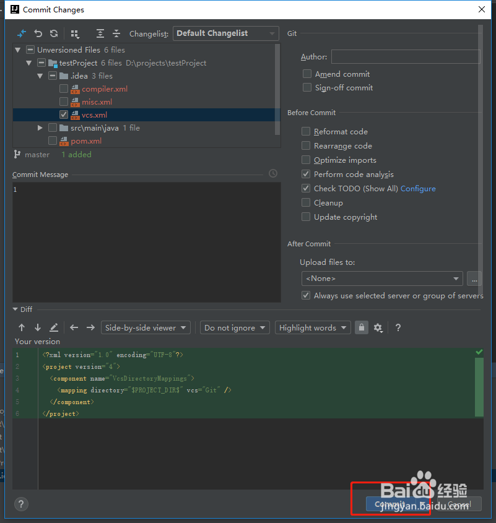This screenshot has width=496, height=523.
Task: Click the Cancel button
Action: [459, 504]
